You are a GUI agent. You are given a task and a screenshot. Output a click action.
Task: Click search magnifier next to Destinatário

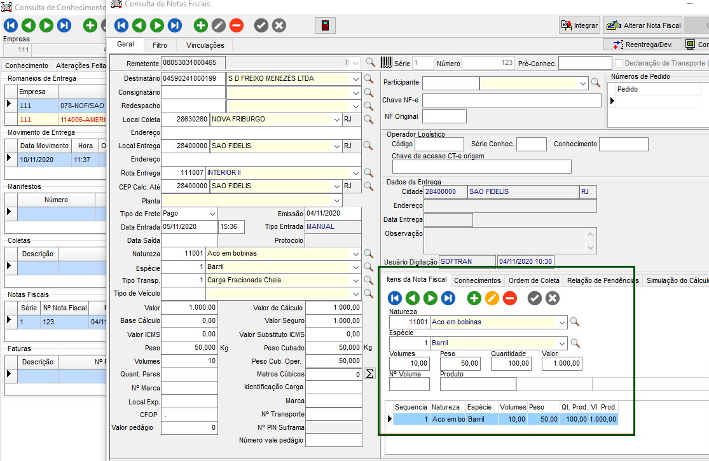[368, 79]
